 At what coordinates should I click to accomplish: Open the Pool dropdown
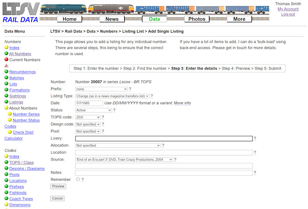88,131
